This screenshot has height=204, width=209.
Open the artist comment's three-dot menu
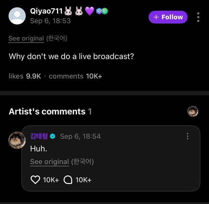pos(187,136)
